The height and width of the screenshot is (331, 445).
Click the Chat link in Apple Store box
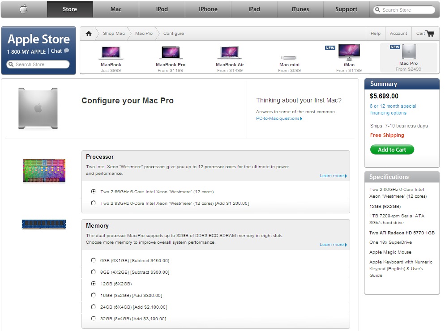(56, 51)
